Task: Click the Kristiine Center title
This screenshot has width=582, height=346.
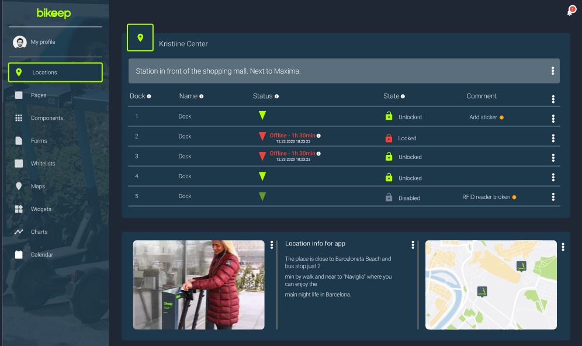Action: tap(183, 44)
